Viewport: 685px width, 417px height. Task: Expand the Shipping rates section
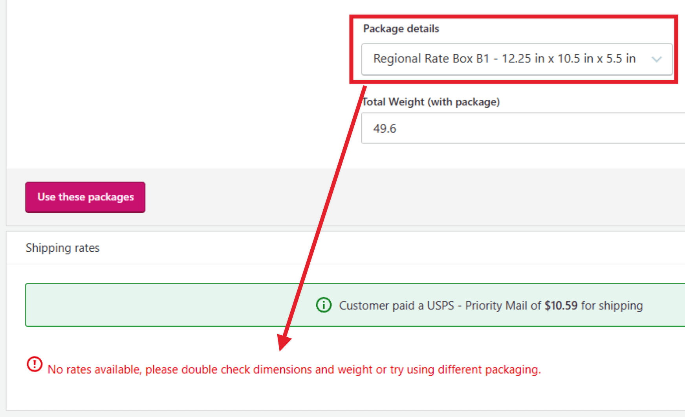[x=62, y=248]
